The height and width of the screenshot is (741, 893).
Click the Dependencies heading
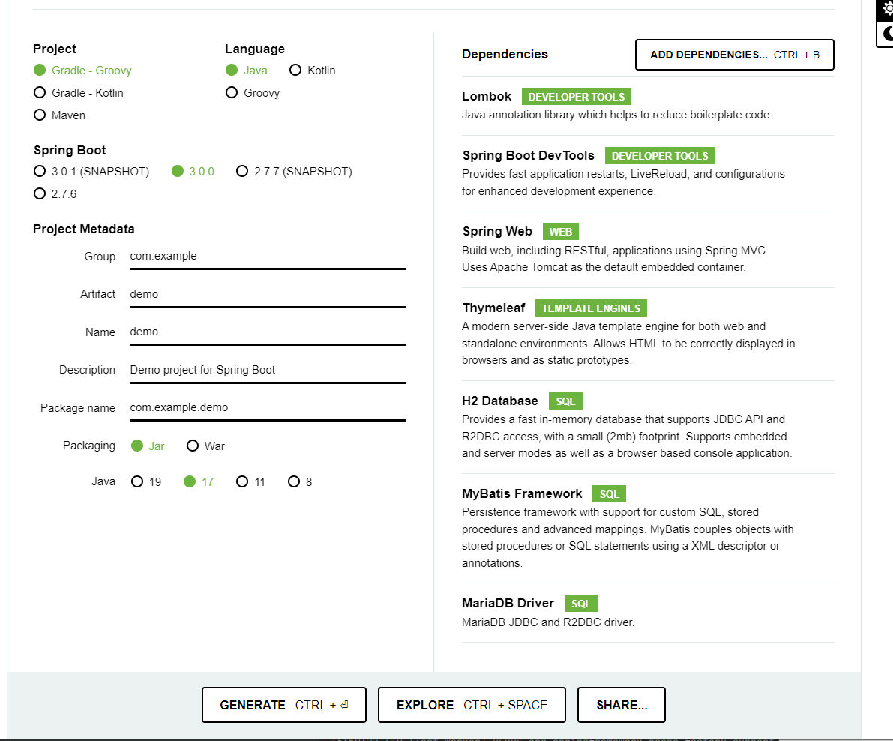[505, 54]
